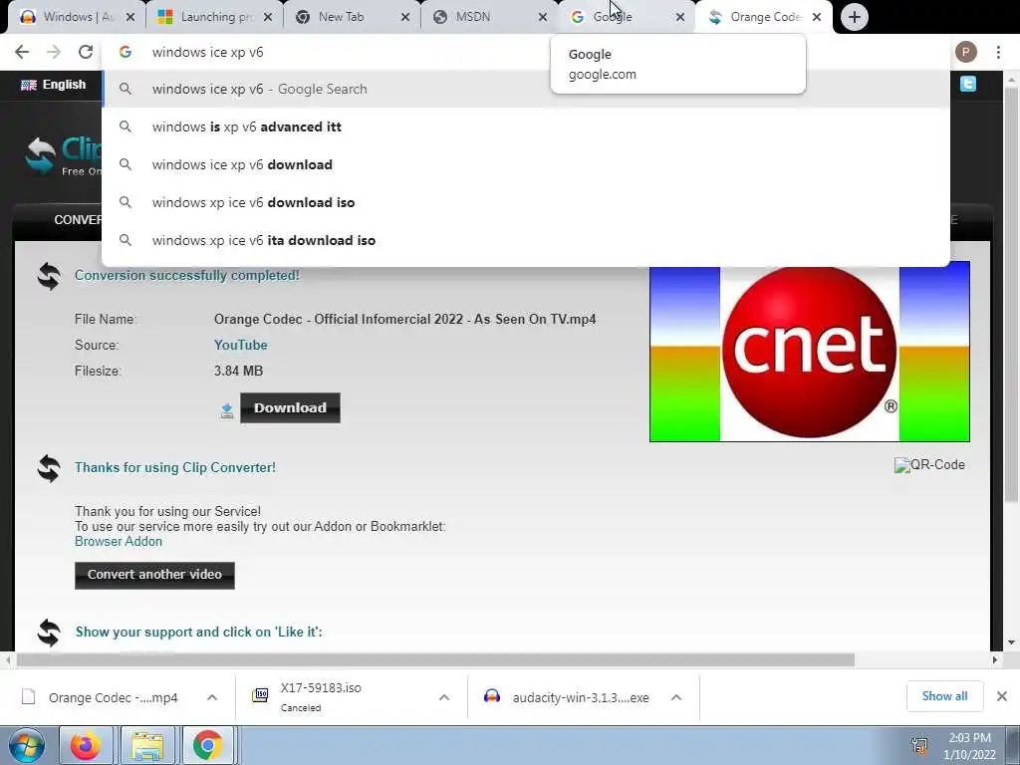
Task: Open Windows Explorer from the taskbar
Action: [x=147, y=745]
